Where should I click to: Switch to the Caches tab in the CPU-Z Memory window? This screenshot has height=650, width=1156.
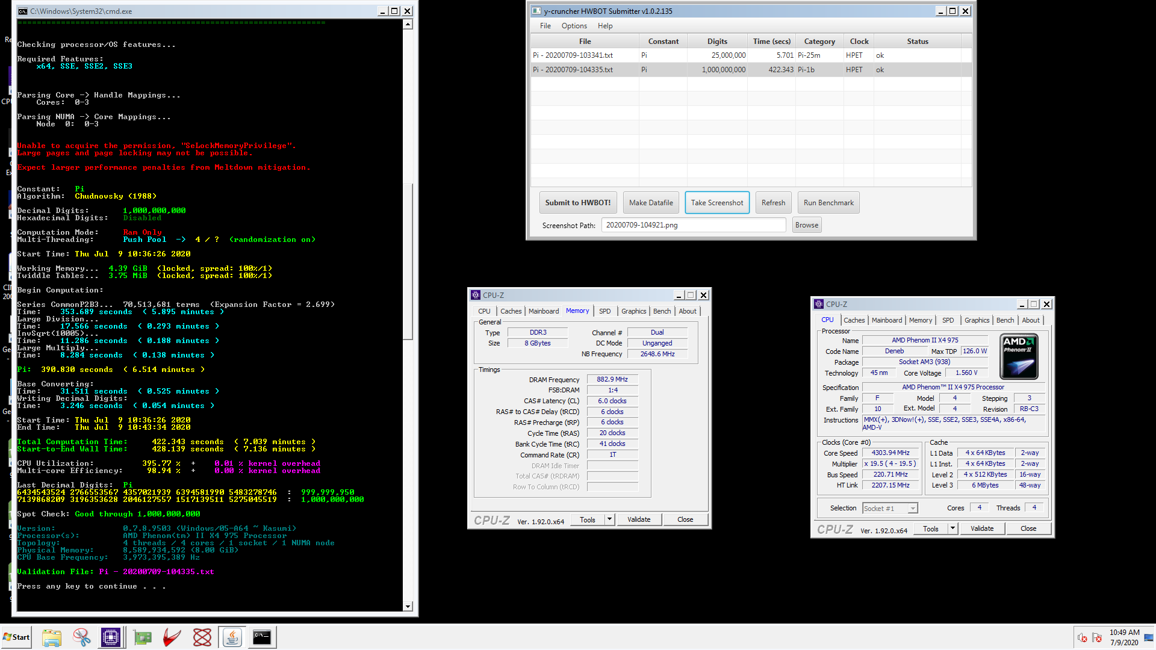(x=511, y=311)
